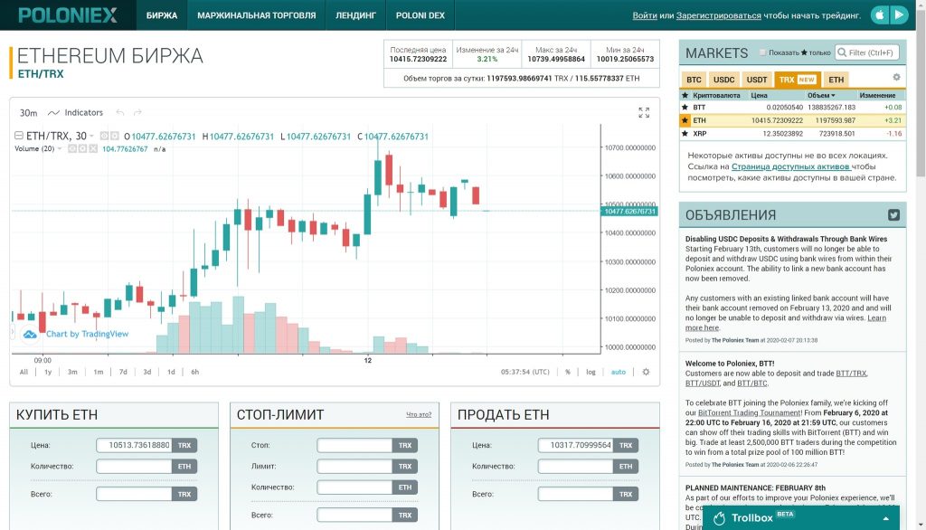Set chart range to 1y
This screenshot has width=926, height=530.
pyautogui.click(x=48, y=373)
